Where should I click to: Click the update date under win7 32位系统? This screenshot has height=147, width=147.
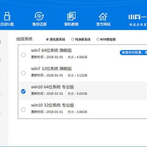click(x=47, y=76)
